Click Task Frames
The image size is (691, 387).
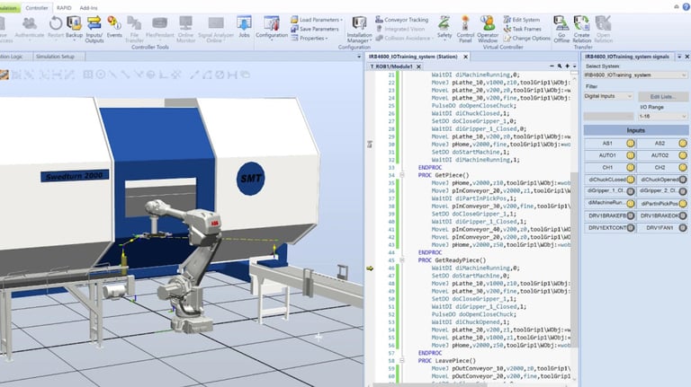coord(522,29)
